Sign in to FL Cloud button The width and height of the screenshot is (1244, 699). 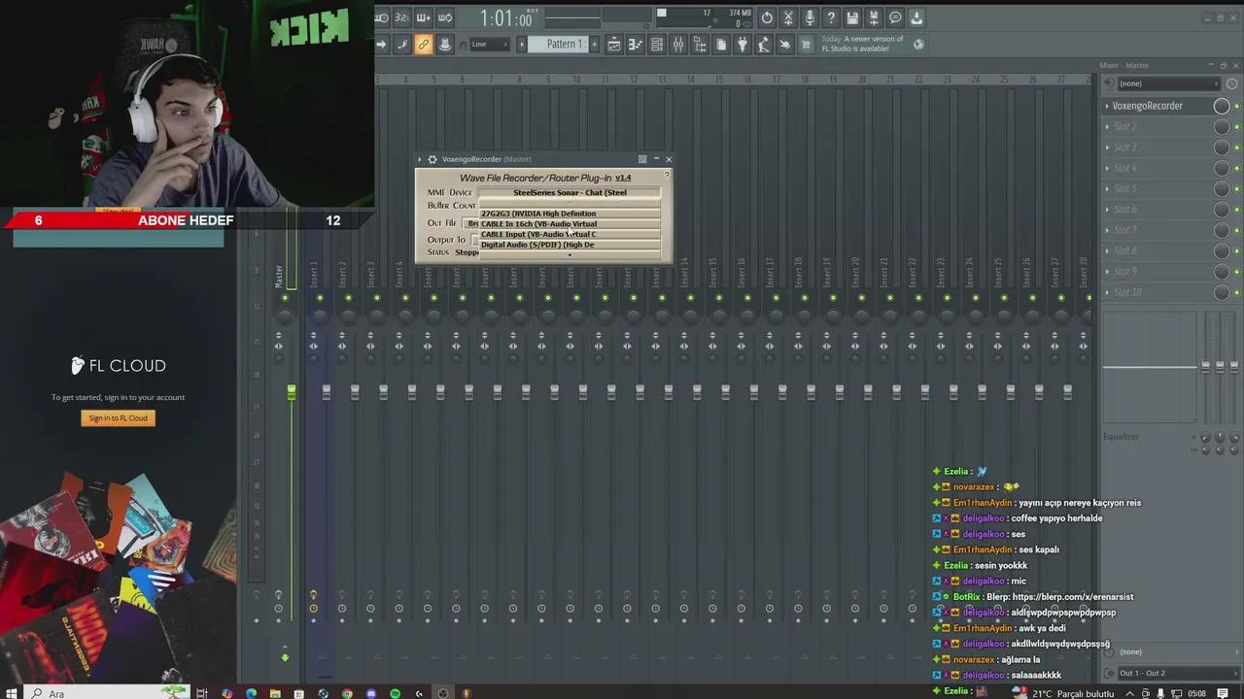click(x=118, y=418)
